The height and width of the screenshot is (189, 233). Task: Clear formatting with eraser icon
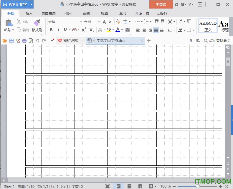tap(118, 22)
